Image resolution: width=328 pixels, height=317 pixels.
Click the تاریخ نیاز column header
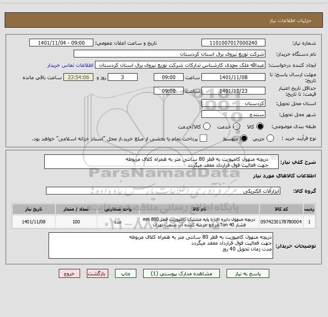34,209
